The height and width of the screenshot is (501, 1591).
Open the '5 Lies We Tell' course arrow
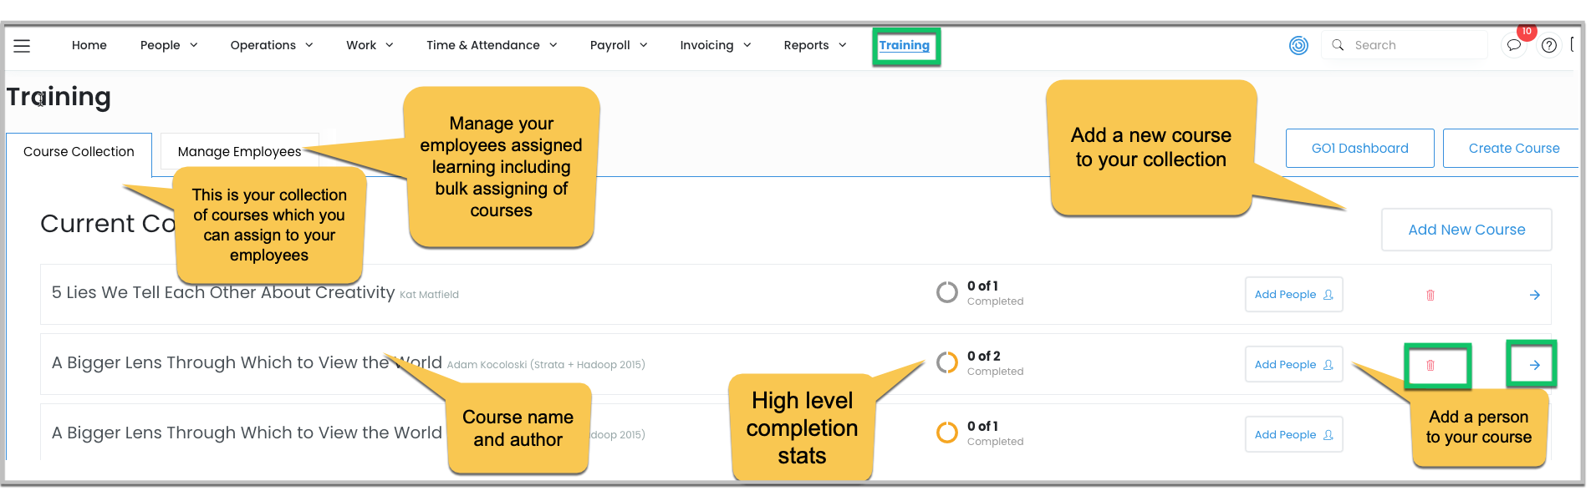coord(1534,295)
